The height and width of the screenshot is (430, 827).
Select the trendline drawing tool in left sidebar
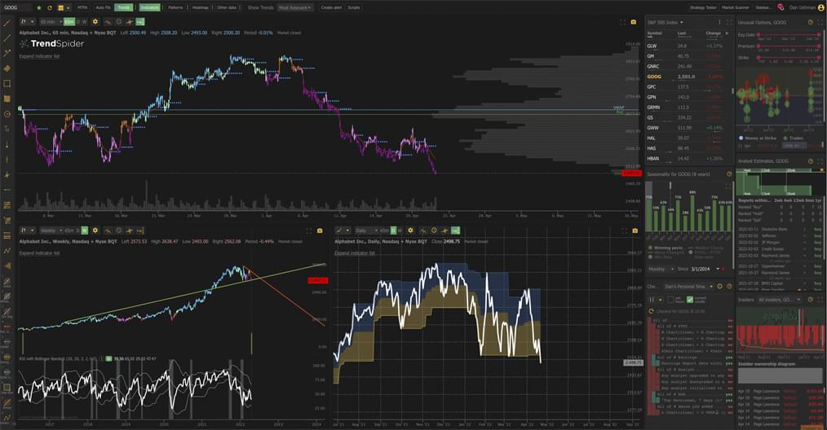pos(7,24)
